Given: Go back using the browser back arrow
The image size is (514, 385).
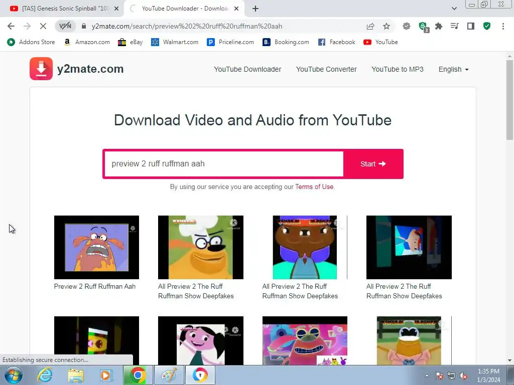Looking at the screenshot, I should pos(11,26).
